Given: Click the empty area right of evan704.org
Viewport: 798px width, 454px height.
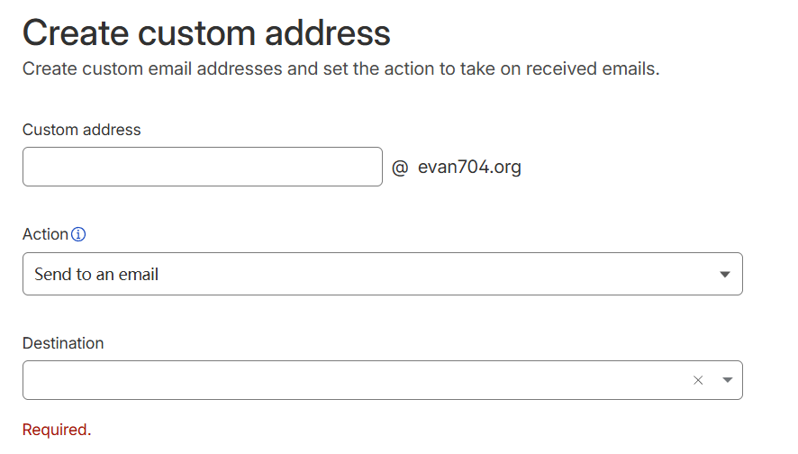Looking at the screenshot, I should click(x=648, y=167).
